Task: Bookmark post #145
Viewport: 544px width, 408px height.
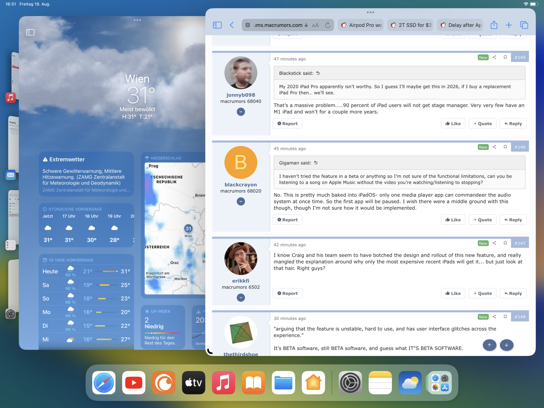Action: tap(505, 57)
